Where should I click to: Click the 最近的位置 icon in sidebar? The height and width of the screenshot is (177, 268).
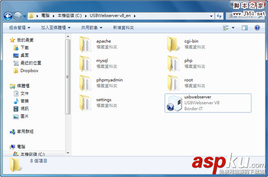point(16,63)
